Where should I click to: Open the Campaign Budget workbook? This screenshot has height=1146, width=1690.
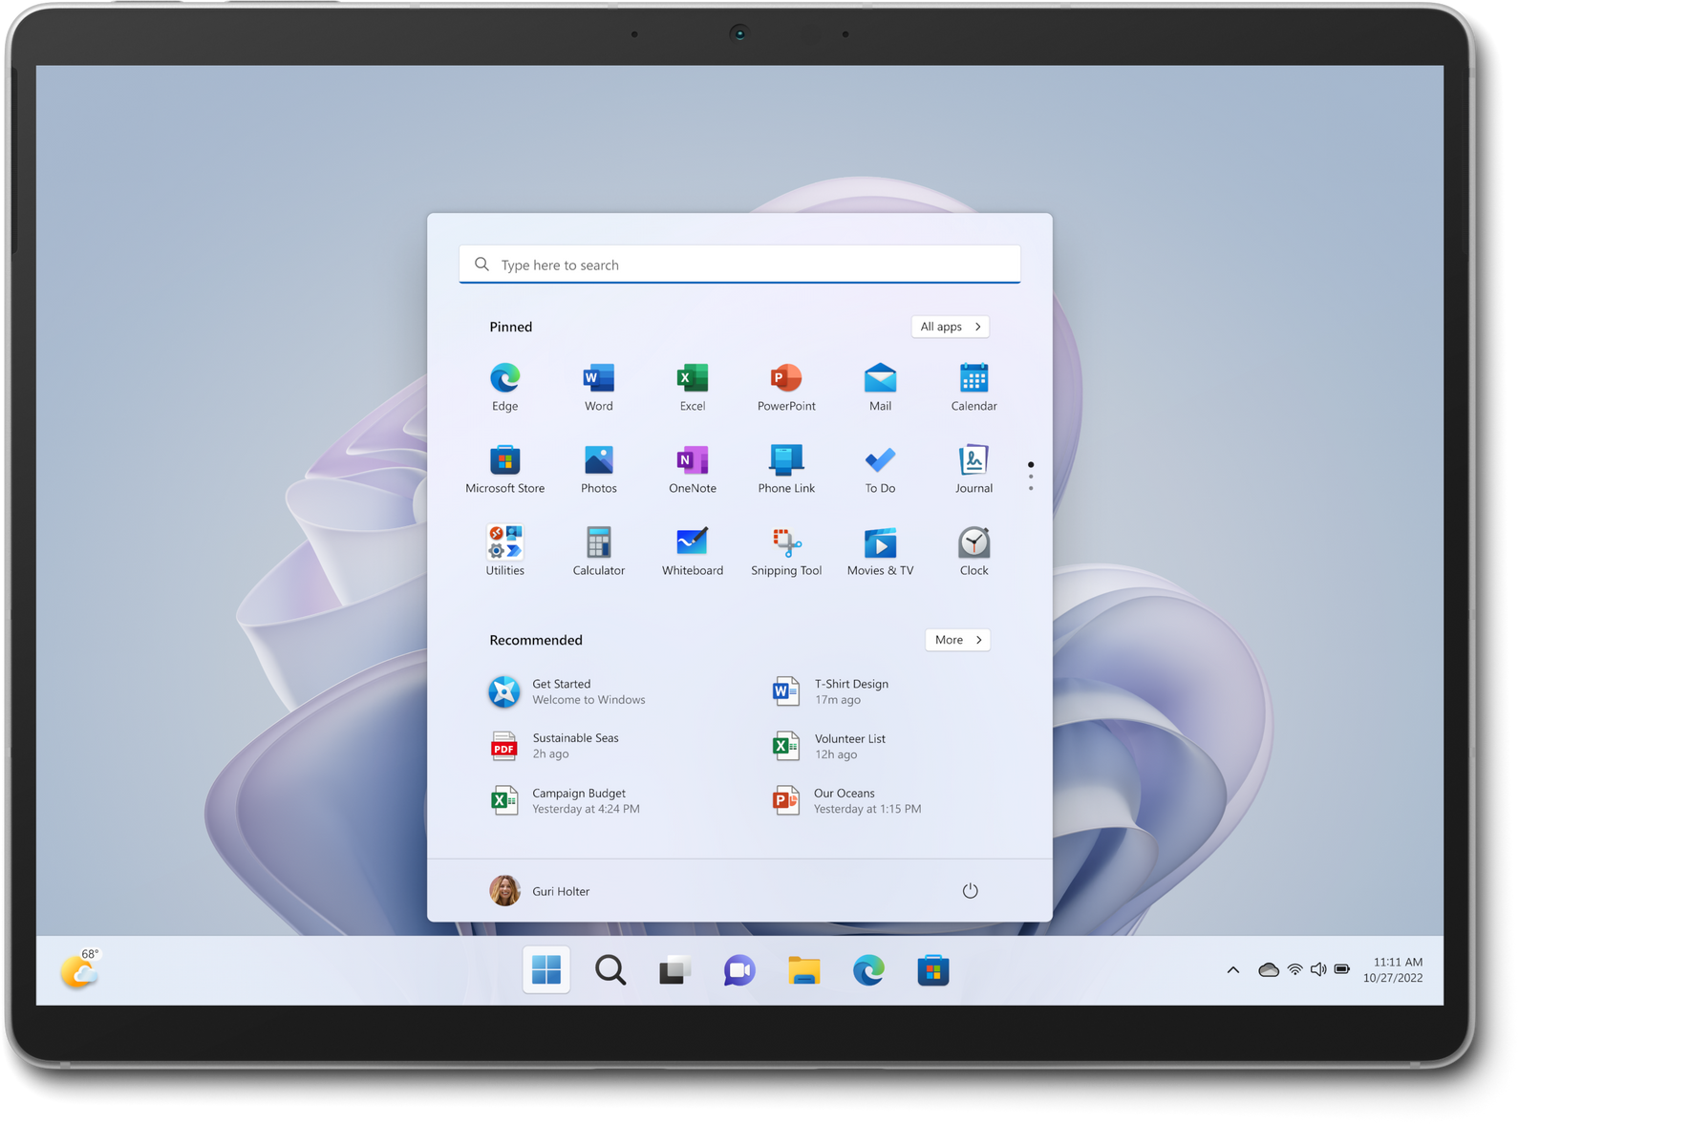point(566,800)
